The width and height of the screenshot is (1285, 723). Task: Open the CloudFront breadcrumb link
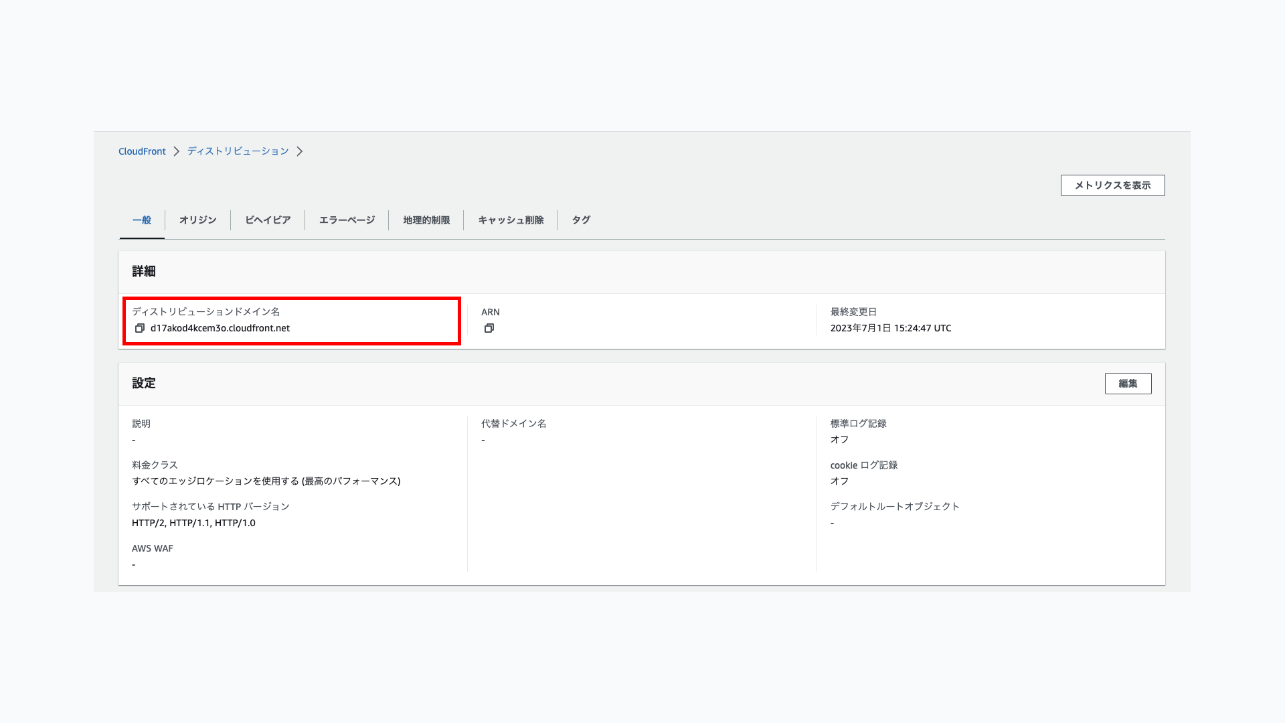(142, 151)
